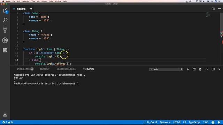Open the Edit menu
Viewport: 223px width, 125px height.
pyautogui.click(x=19, y=1)
